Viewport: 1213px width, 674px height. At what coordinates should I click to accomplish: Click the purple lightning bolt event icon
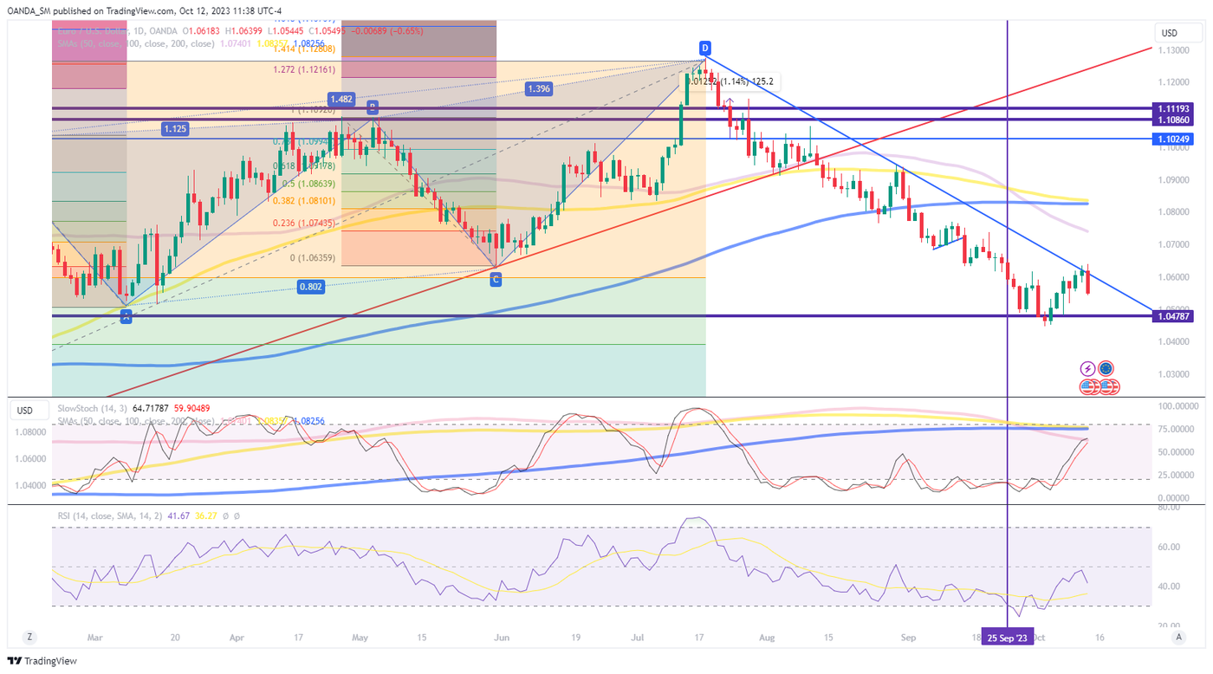pos(1088,369)
